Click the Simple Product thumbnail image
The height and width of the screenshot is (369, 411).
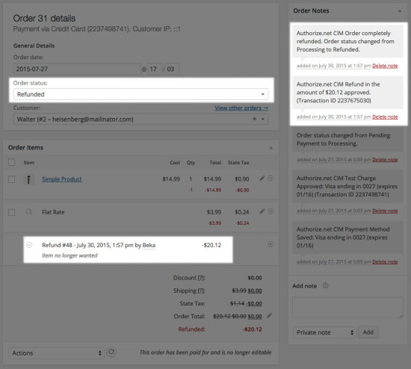(x=29, y=179)
